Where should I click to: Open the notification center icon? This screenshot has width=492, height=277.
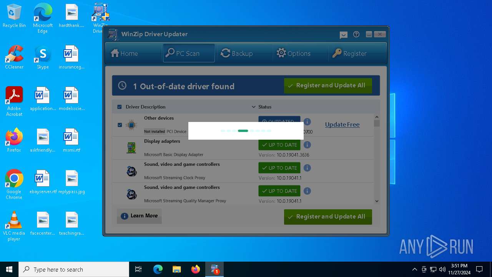479,269
